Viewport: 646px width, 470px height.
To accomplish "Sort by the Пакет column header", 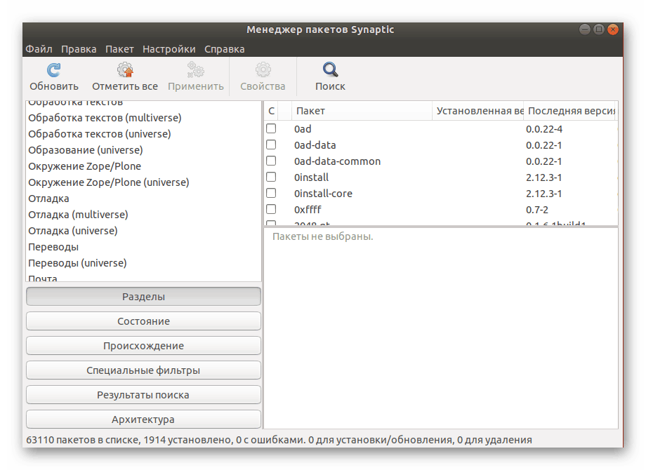I will click(x=362, y=111).
